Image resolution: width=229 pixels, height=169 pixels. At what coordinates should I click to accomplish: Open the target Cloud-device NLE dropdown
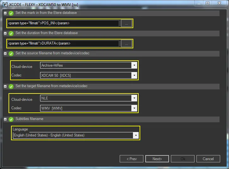[x=134, y=98]
